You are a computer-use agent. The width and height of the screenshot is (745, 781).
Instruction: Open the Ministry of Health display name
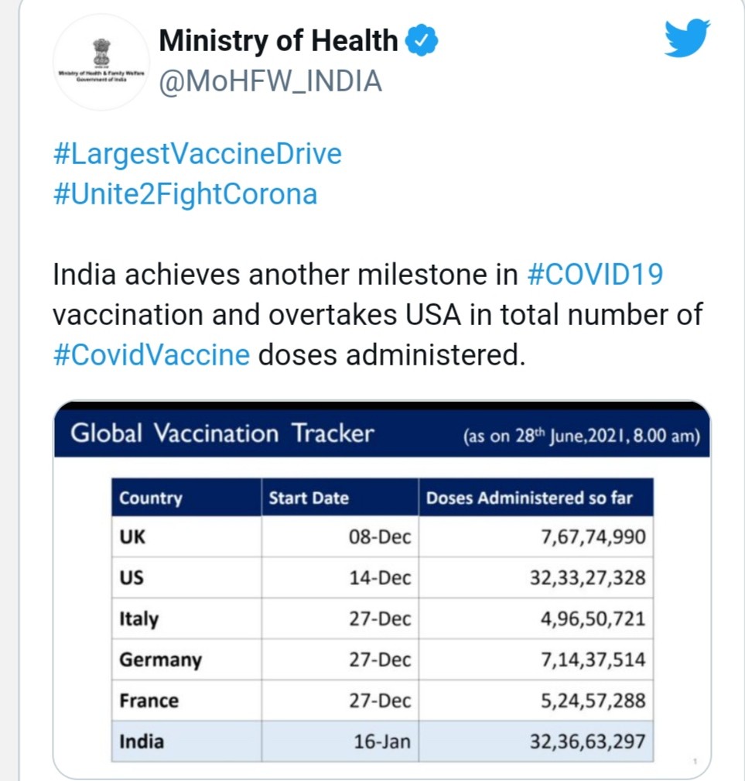278,41
